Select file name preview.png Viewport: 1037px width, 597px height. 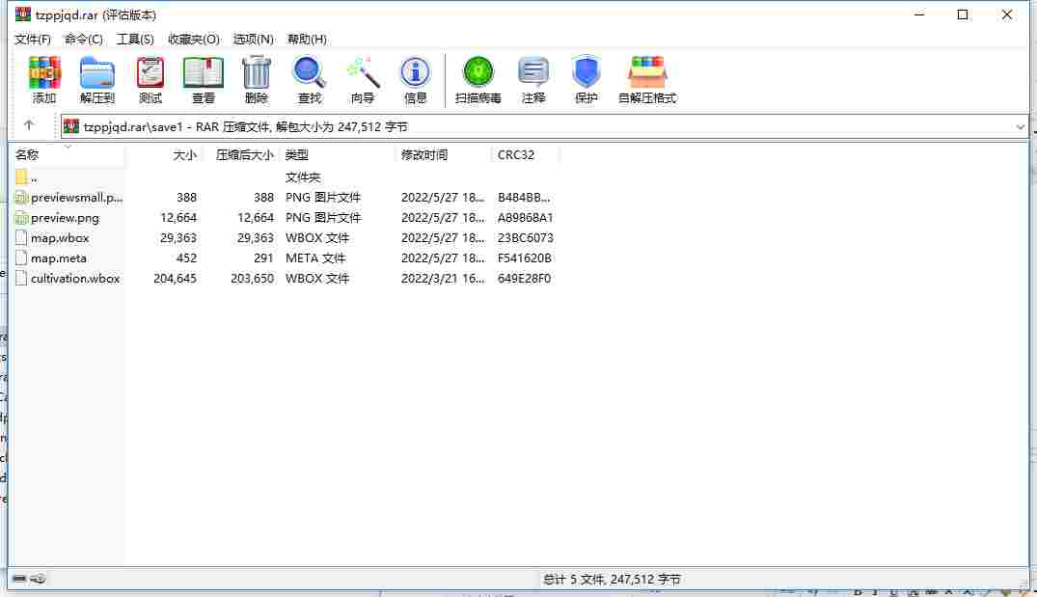[65, 218]
